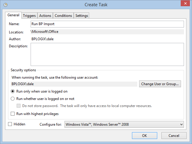Enable Run with highest privileges
The width and height of the screenshot is (192, 144).
point(13,114)
